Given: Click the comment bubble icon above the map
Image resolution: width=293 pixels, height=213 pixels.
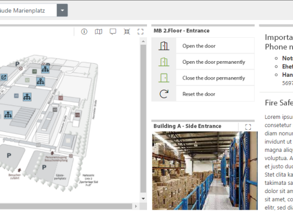Looking at the screenshot, I should point(113,32).
